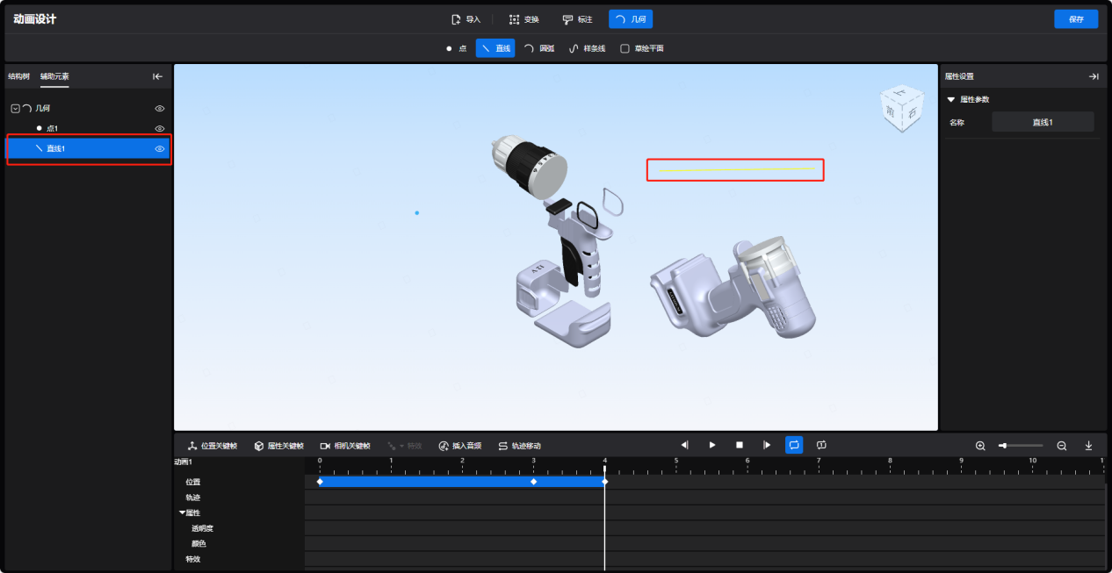Play the animation

click(x=712, y=445)
